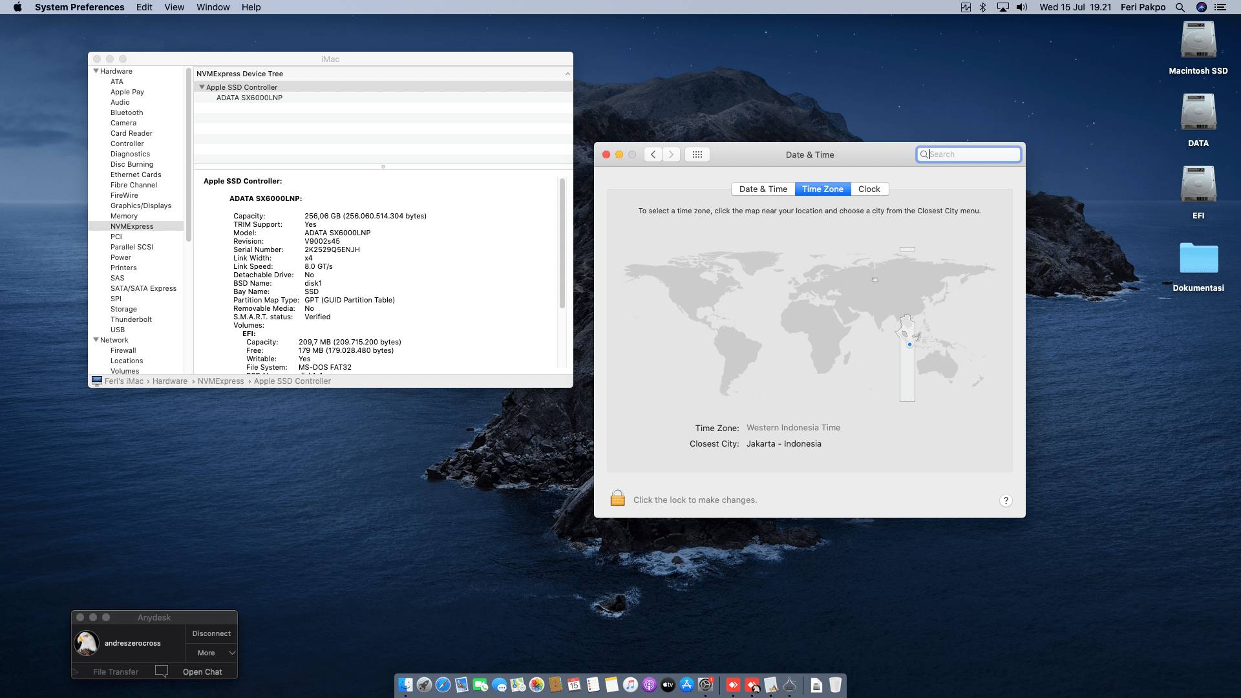Open Finder from the Dock
1241x698 pixels.
[x=405, y=685]
